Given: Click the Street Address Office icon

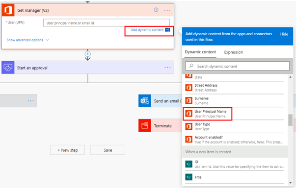Looking at the screenshot, I should [x=188, y=88].
